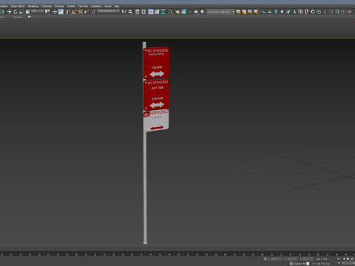Click the Render Production teapot icon
This screenshot has width=355, height=266.
click(196, 12)
